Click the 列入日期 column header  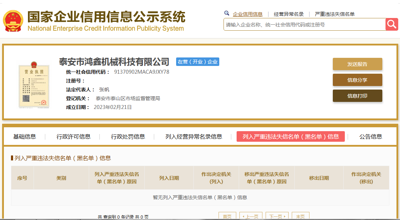pyautogui.click(x=169, y=178)
